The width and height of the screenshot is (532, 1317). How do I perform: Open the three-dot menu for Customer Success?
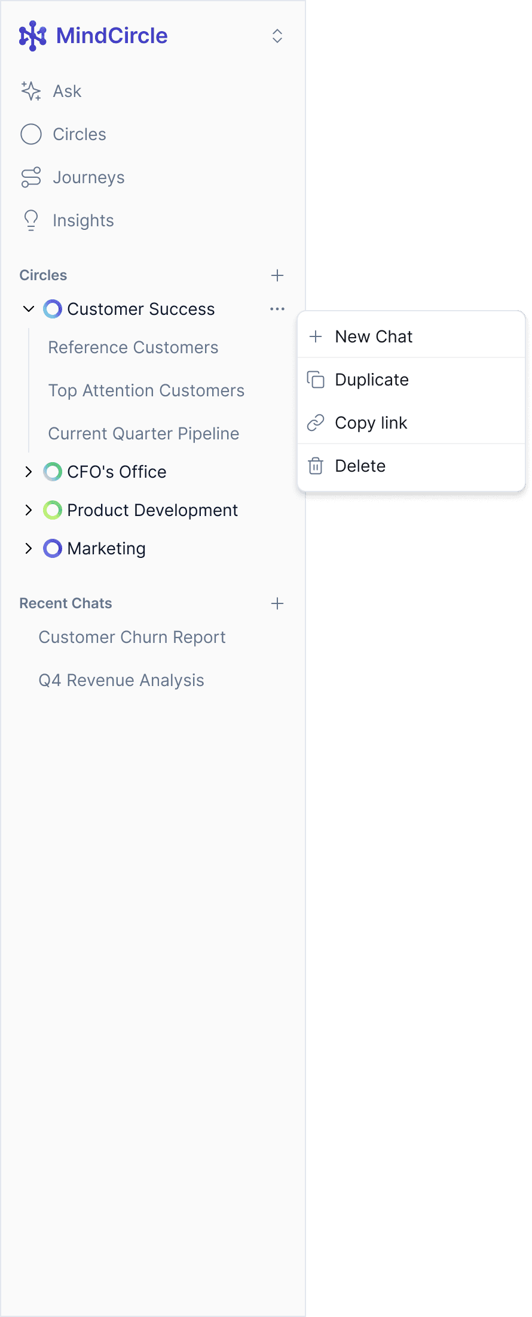[277, 309]
